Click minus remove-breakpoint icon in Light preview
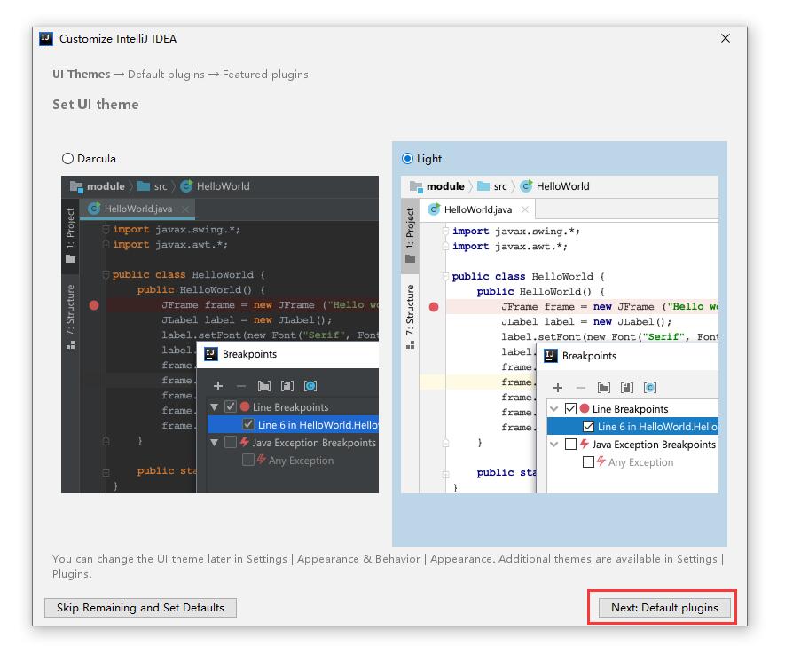The height and width of the screenshot is (654, 785). pyautogui.click(x=581, y=388)
